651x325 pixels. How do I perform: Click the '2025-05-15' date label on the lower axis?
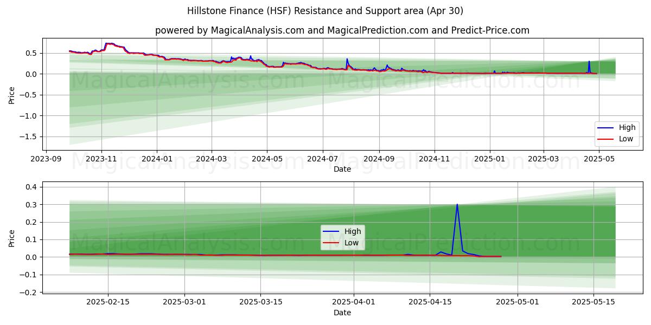(x=595, y=302)
